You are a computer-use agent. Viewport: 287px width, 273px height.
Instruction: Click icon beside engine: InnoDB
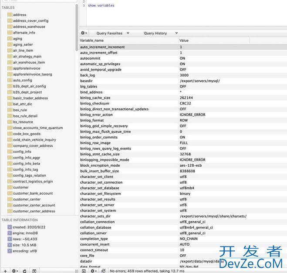point(10,233)
